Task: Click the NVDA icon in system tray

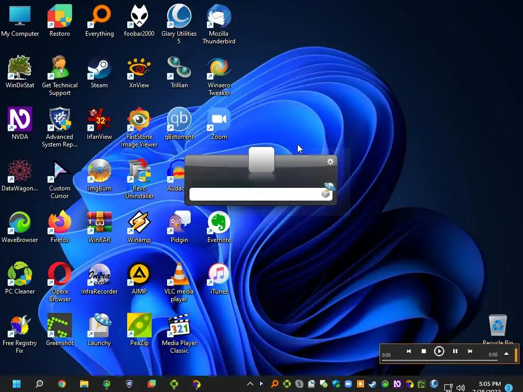Action: [x=397, y=384]
